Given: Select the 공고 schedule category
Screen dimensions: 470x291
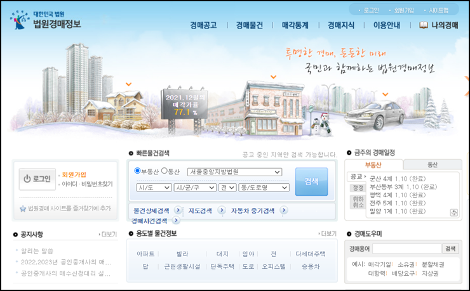Looking at the screenshot, I should [357, 177].
